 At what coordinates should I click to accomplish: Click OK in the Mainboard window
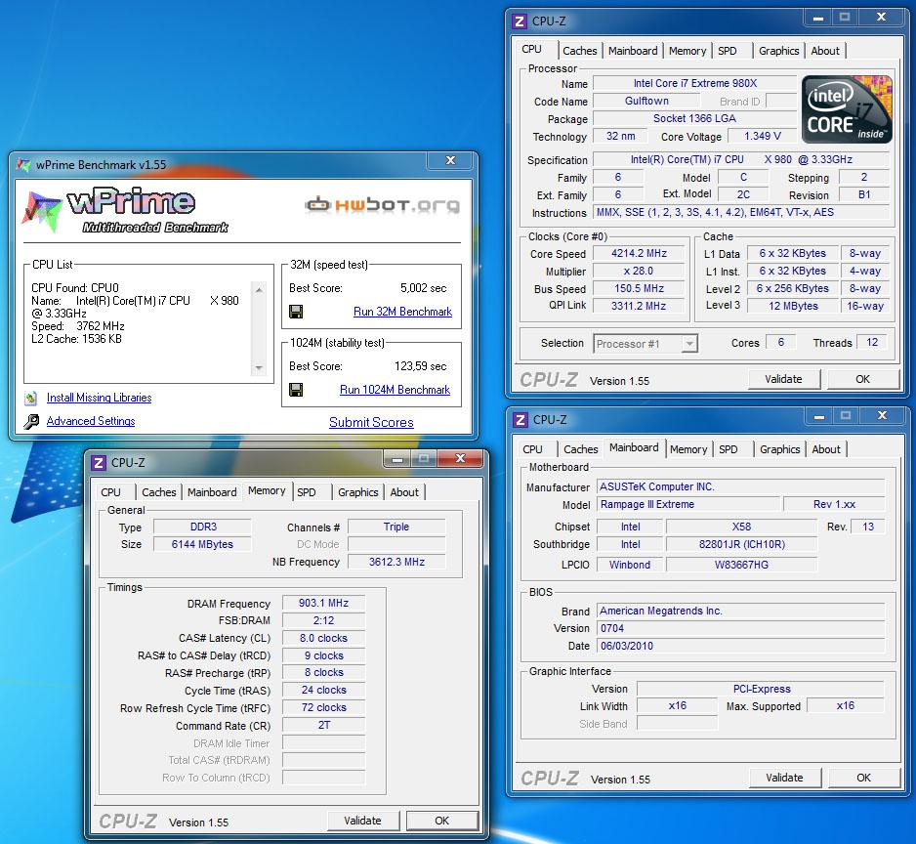[864, 778]
